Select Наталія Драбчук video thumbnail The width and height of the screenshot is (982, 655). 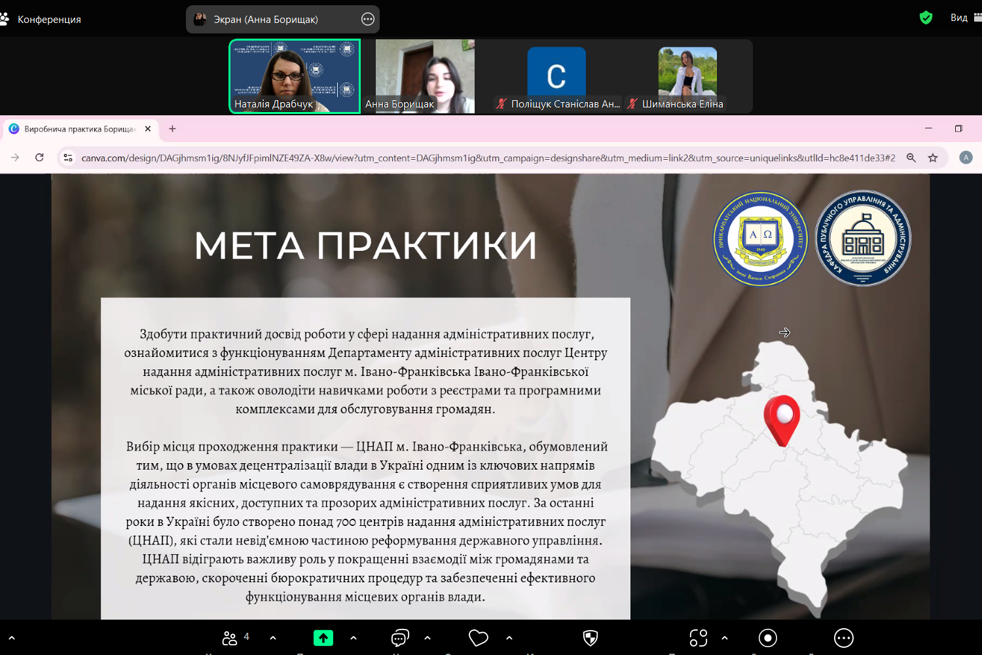click(x=295, y=77)
